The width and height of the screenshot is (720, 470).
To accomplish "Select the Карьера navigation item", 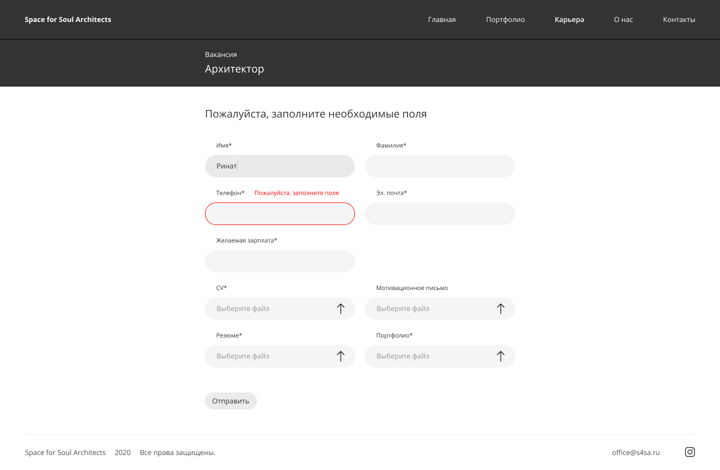I will click(569, 19).
